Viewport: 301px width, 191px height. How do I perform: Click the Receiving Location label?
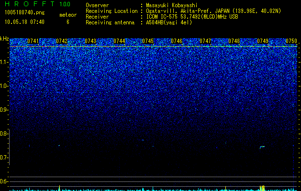(111, 11)
